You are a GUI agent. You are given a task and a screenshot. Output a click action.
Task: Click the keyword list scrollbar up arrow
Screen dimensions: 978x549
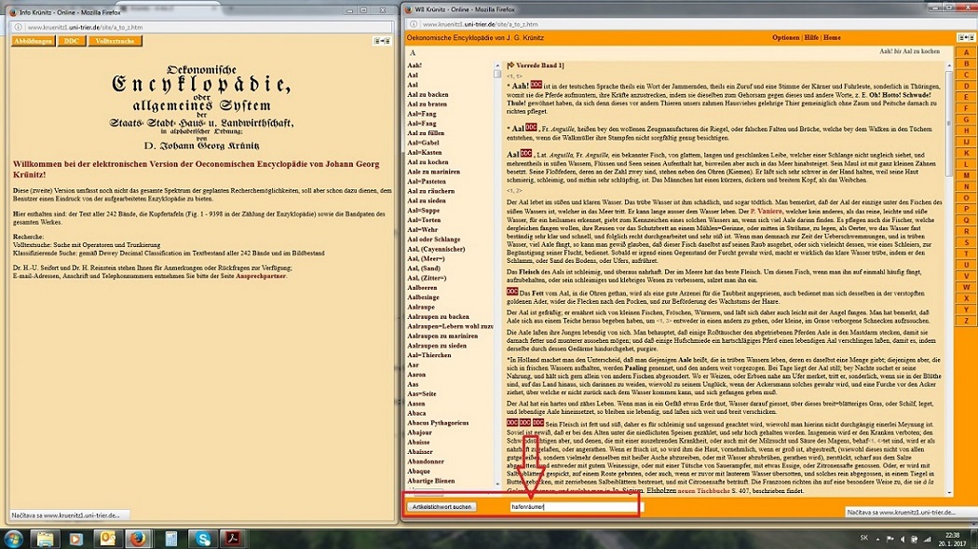tap(497, 65)
